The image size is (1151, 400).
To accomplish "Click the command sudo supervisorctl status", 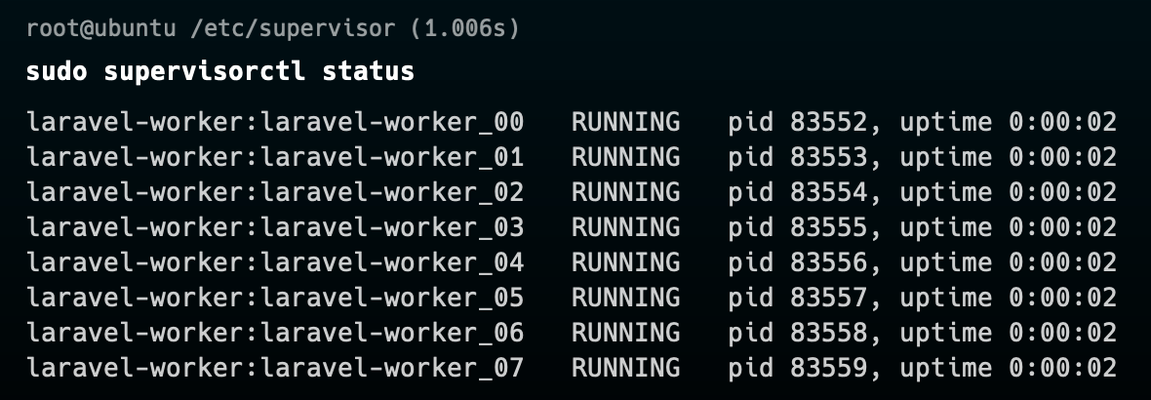I will (x=220, y=72).
